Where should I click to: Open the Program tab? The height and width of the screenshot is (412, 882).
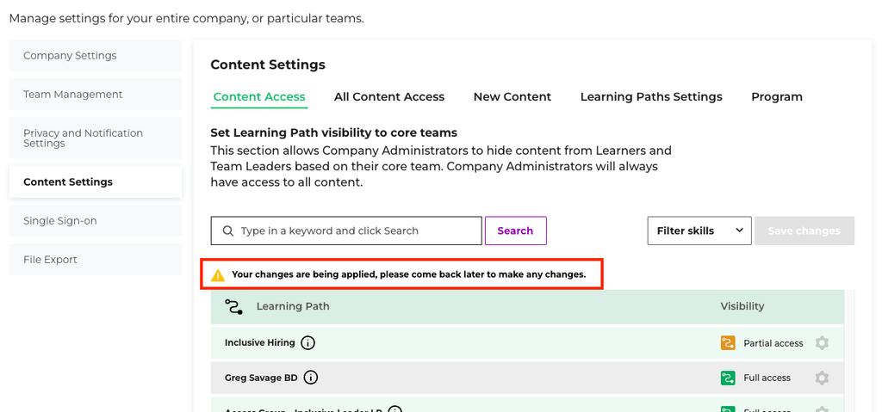tap(777, 96)
